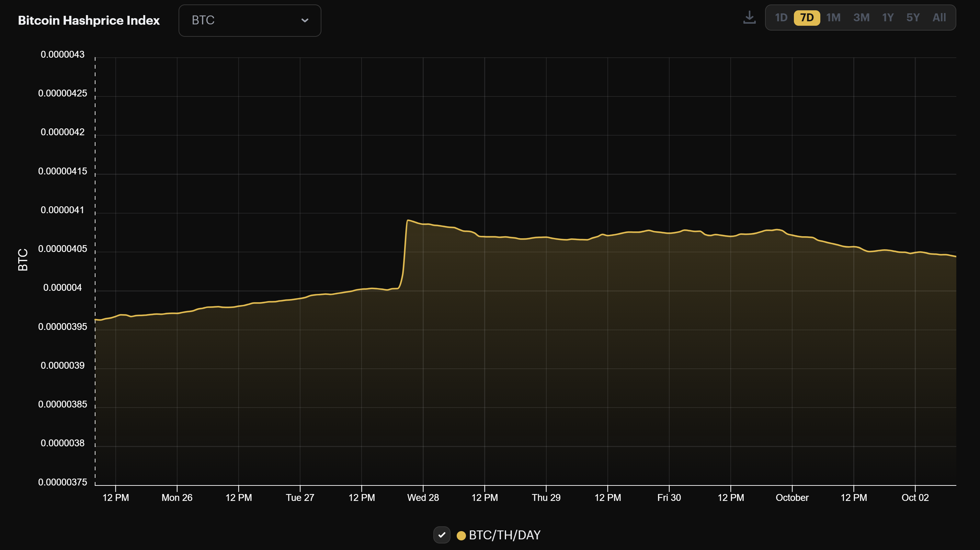
Task: Open the BTC currency dropdown
Action: 250,21
